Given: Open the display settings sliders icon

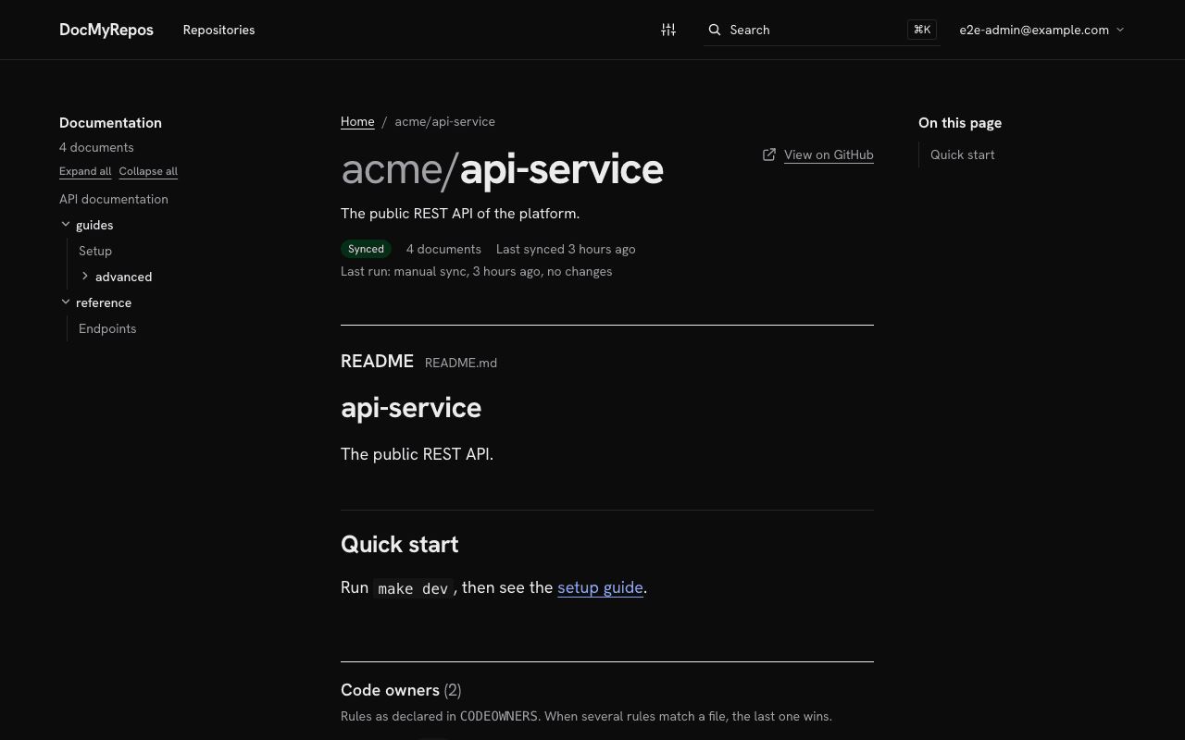Looking at the screenshot, I should [x=668, y=30].
